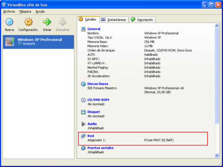Click the Discos Duros disk icon

(x=83, y=84)
